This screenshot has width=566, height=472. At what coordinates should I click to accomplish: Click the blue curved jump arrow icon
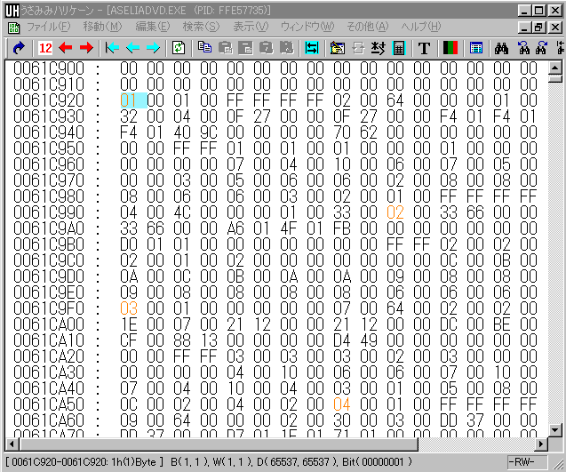18,47
